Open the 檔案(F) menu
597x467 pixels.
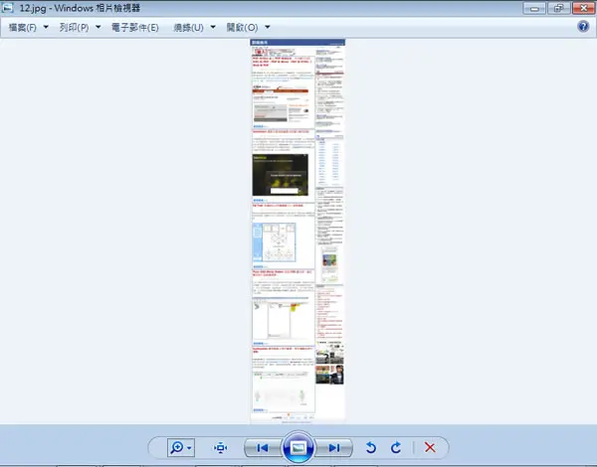point(23,28)
